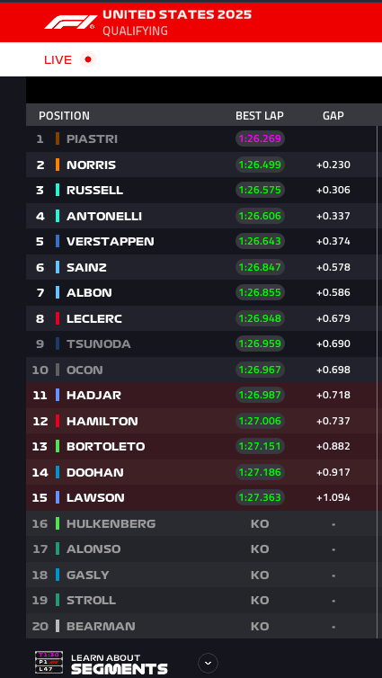Image resolution: width=382 pixels, height=678 pixels.
Task: Click Doohan's blue team color marker
Action: click(58, 472)
